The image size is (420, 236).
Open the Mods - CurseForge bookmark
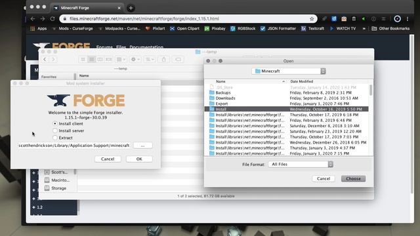(x=72, y=29)
